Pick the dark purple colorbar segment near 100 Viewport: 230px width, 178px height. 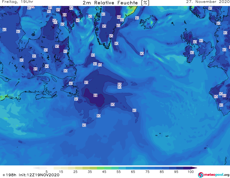pyautogui.click(x=187, y=168)
